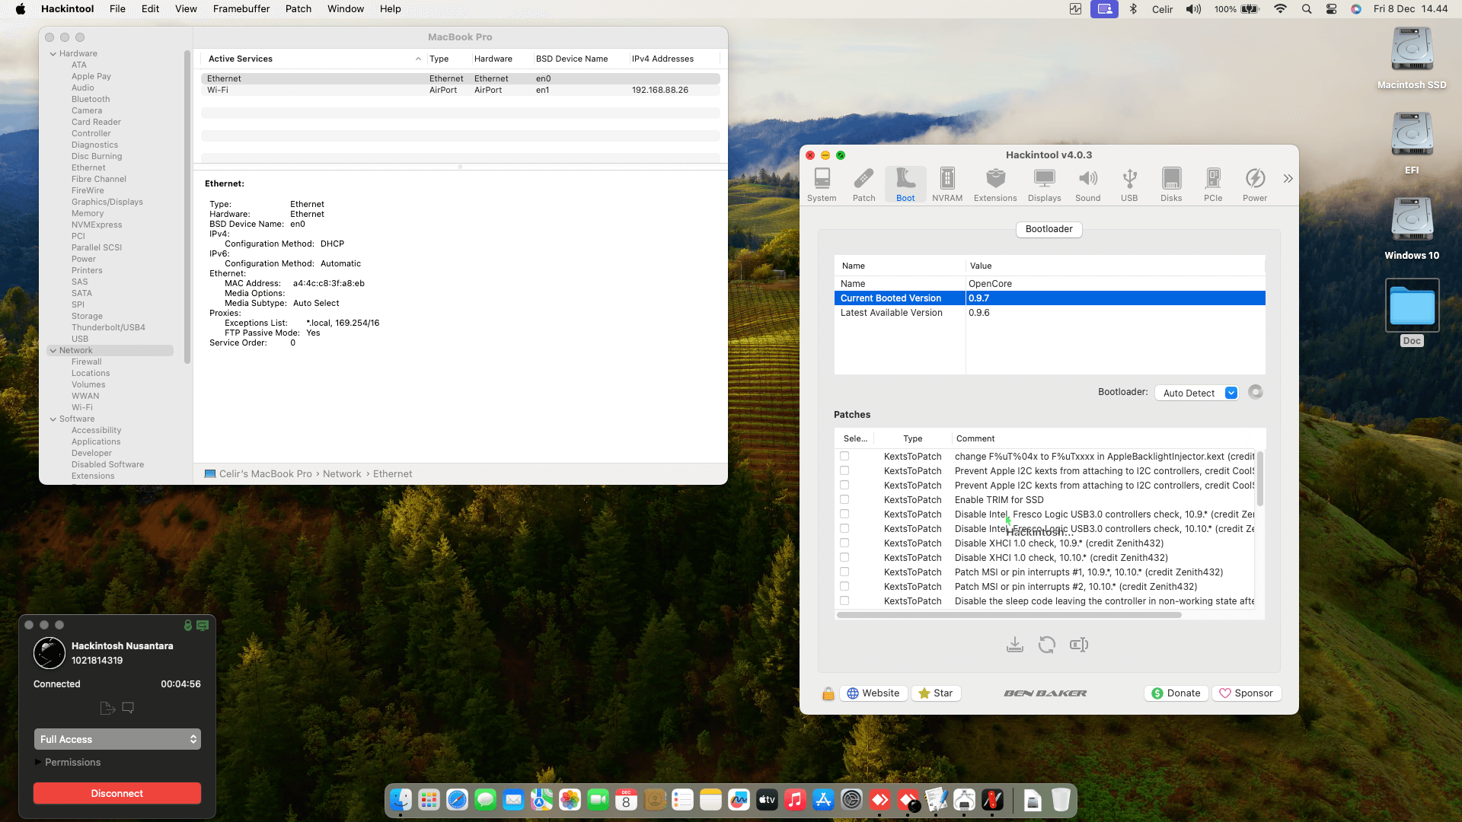Expand the Permissions disclosure triangle
Image resolution: width=1462 pixels, height=822 pixels.
pos(38,762)
